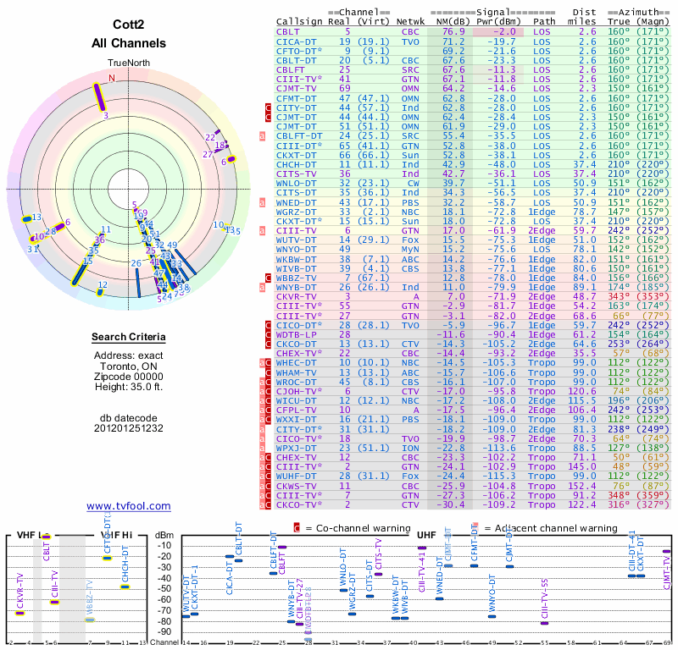Click CKWS-TV callsign in the table
This screenshot has width=678, height=650.
297,486
